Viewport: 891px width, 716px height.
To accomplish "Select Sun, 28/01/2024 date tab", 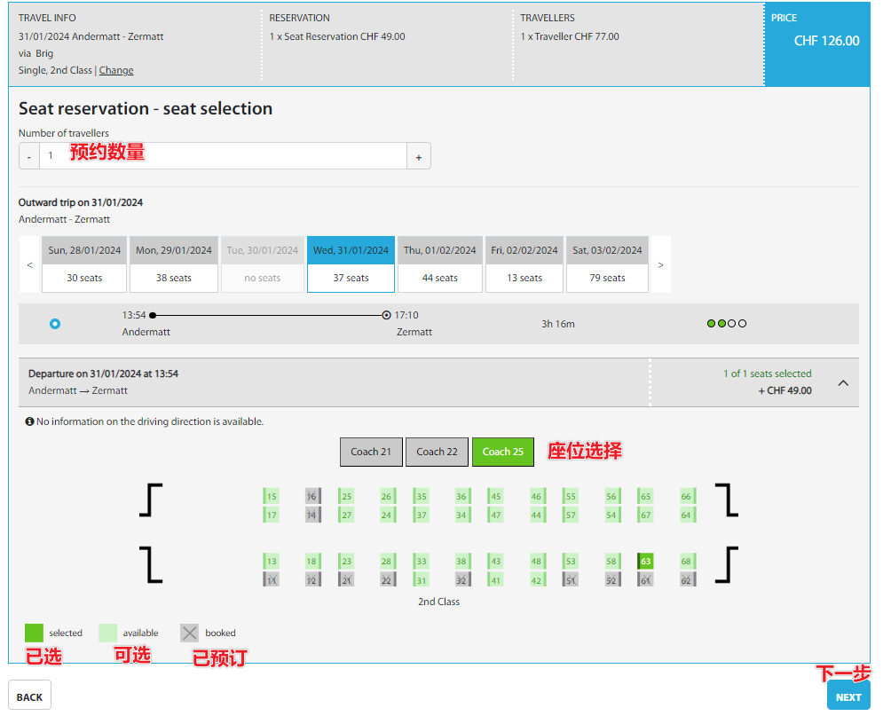I will coord(84,264).
